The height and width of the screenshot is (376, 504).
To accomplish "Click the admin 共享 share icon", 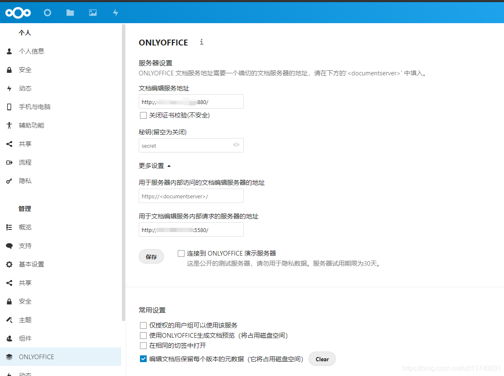I will 9,283.
